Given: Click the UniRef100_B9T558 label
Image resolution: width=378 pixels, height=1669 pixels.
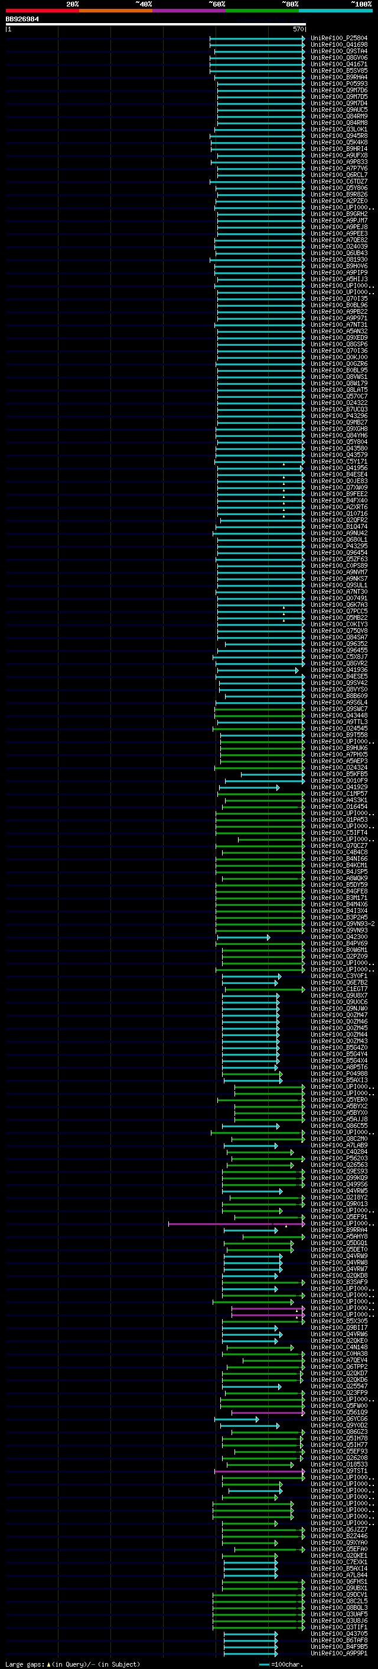Looking at the screenshot, I should coord(338,735).
